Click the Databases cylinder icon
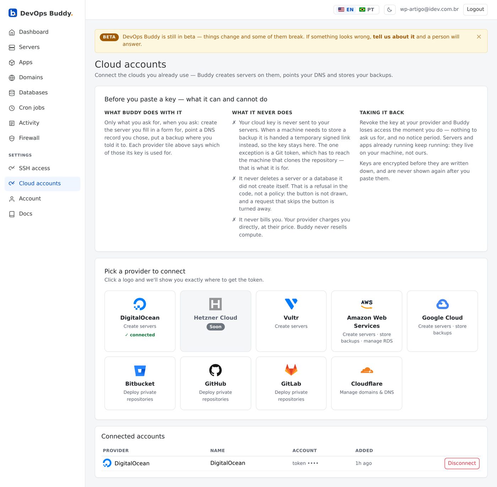 [x=12, y=93]
